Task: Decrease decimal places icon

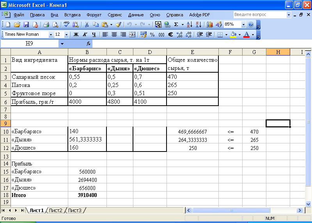Action: 188,35
